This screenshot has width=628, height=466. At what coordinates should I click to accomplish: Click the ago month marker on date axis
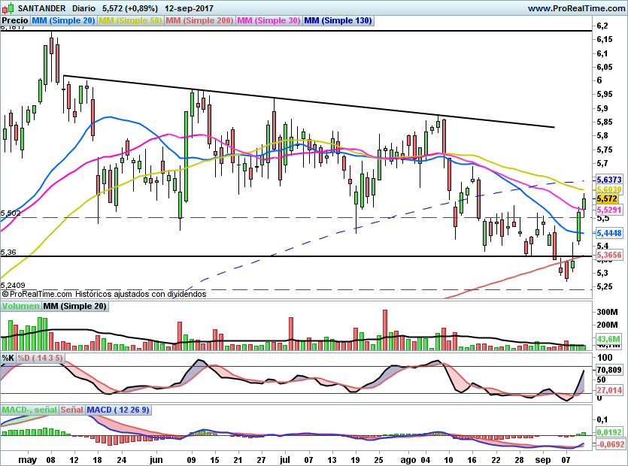[x=408, y=458]
